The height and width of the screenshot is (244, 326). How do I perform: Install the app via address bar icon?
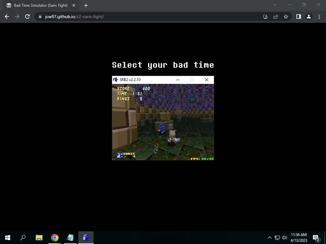coord(265,17)
